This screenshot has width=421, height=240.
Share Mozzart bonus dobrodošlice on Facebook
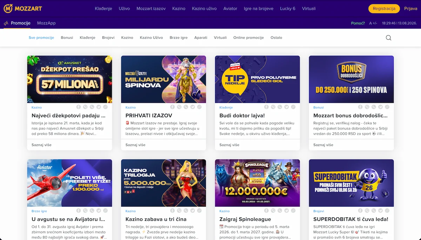(361, 107)
